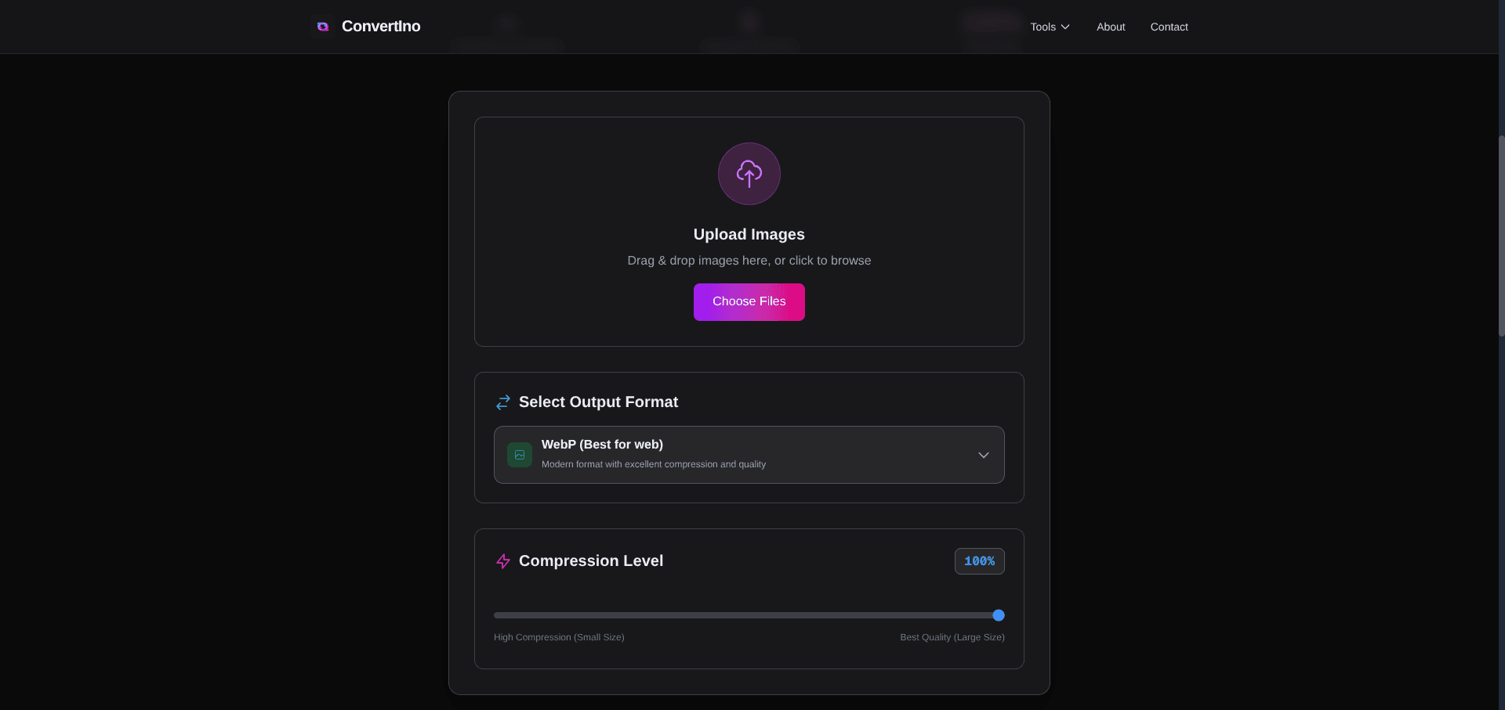1505x710 pixels.
Task: Expand the output format selector chevron
Action: tap(984, 455)
